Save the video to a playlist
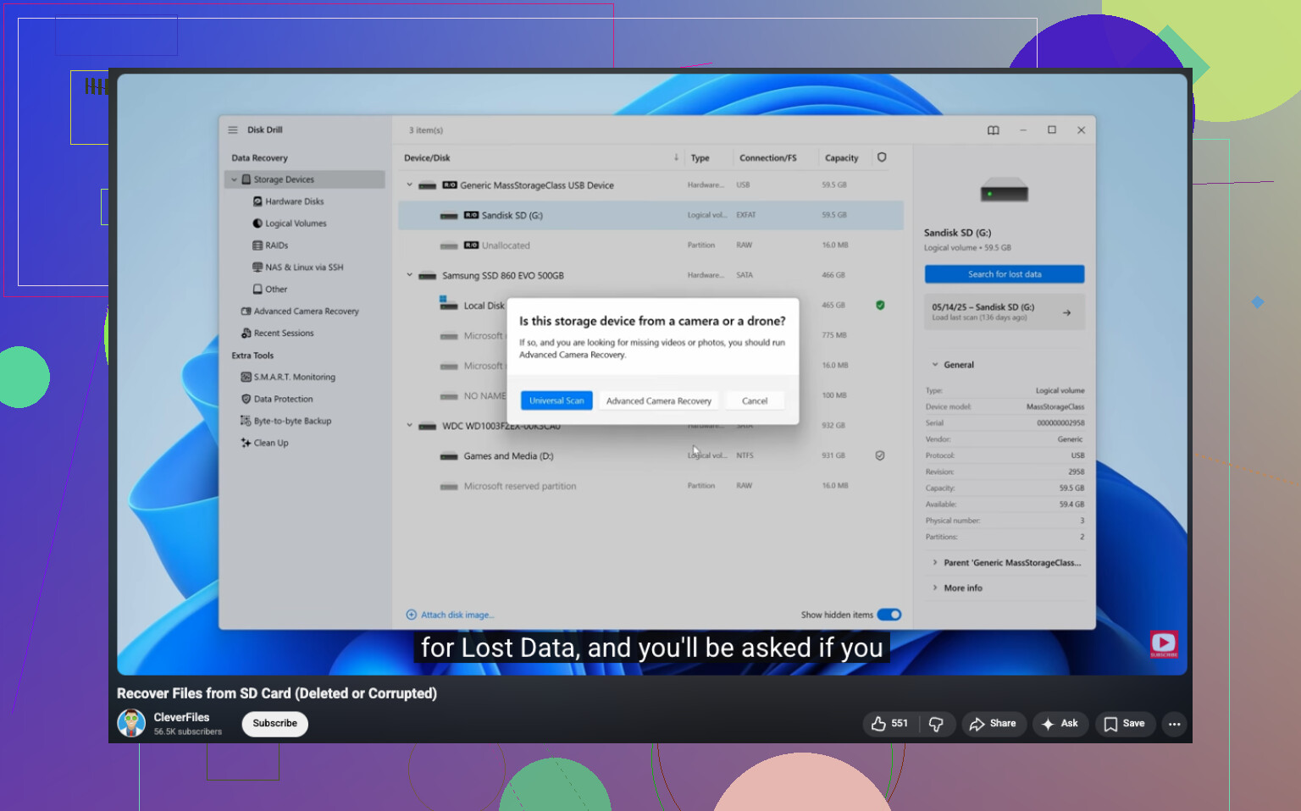Screen dimensions: 1301x811 pos(1125,724)
